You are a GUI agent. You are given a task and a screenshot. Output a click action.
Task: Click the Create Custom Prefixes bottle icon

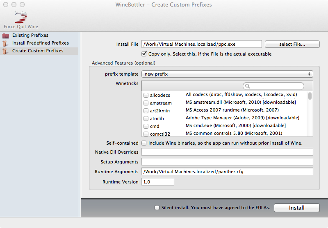pyautogui.click(x=5, y=51)
